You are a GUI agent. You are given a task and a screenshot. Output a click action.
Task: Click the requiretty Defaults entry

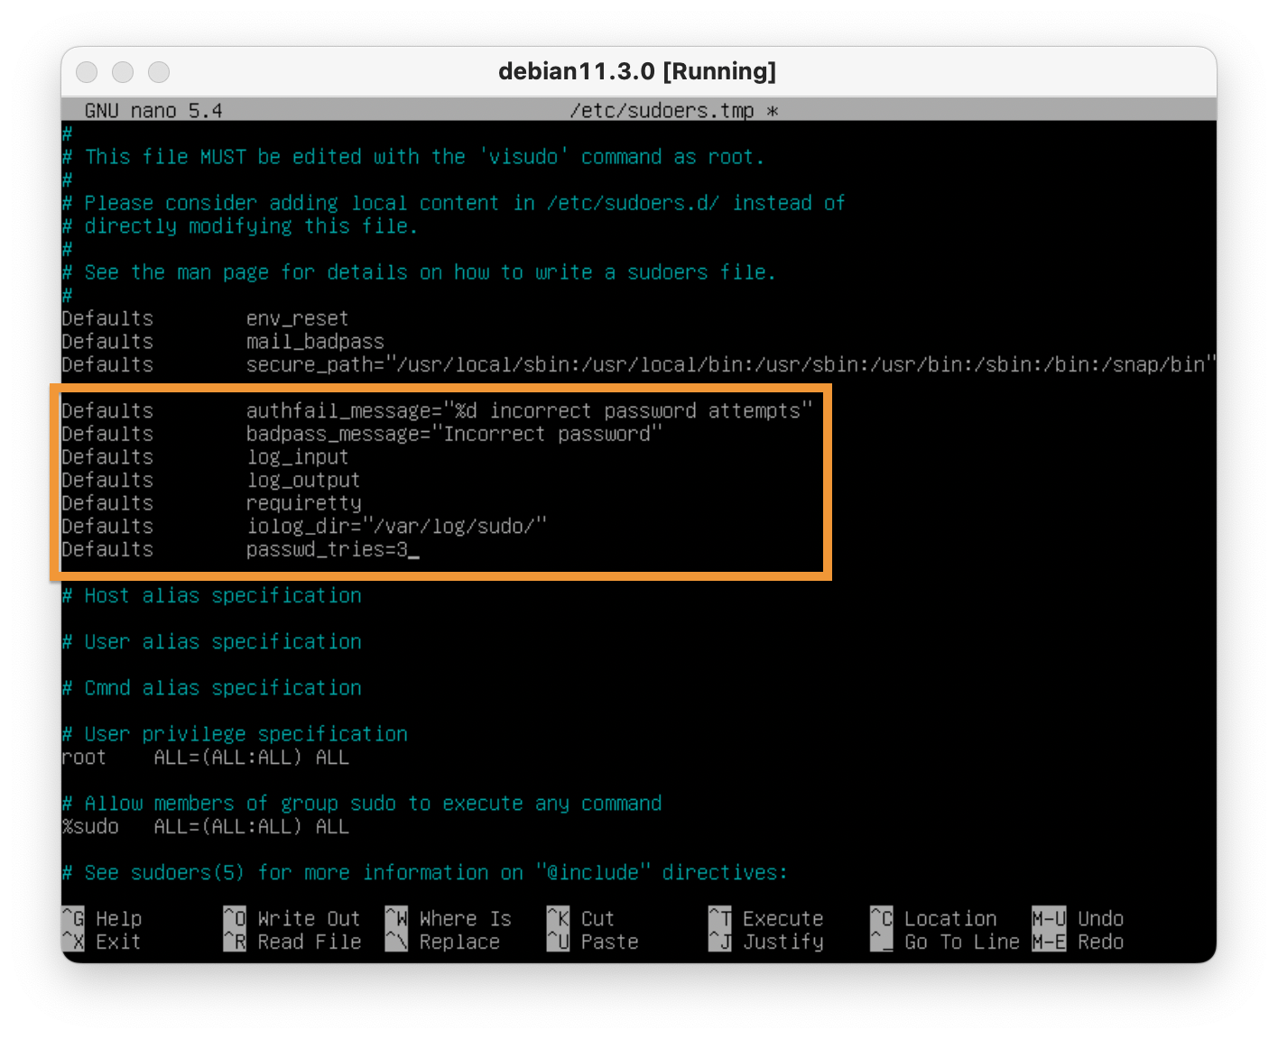(303, 503)
